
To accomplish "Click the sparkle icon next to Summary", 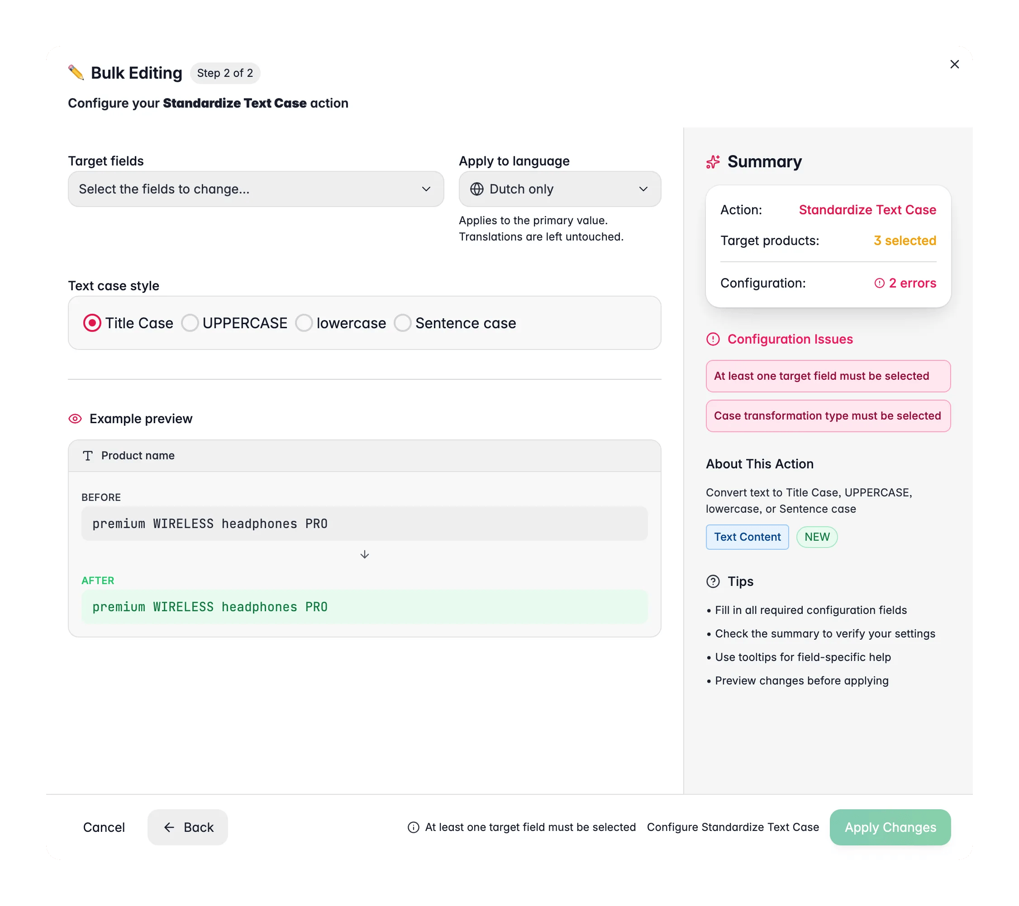I will point(713,162).
